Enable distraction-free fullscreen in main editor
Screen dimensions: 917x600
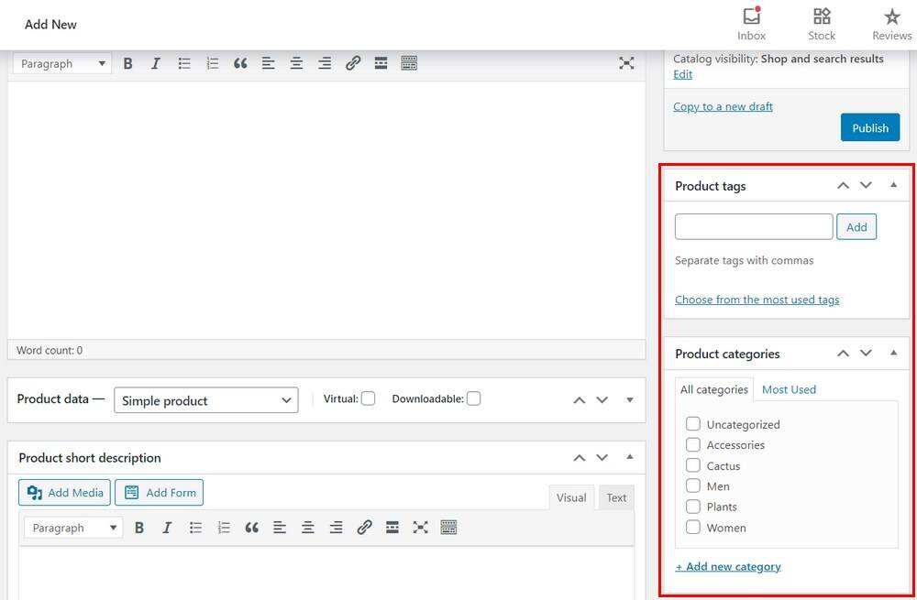(626, 63)
